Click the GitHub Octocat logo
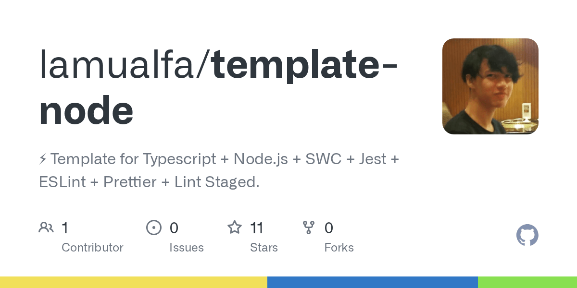Screen dimensions: 577x288 click(x=527, y=236)
